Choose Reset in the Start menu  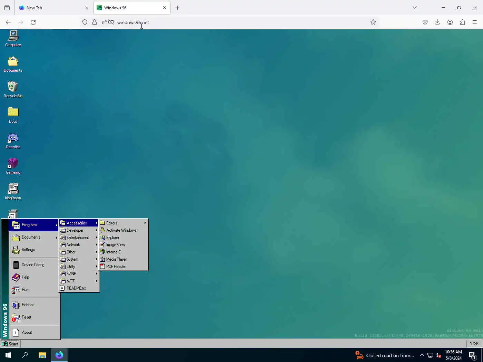[34, 317]
